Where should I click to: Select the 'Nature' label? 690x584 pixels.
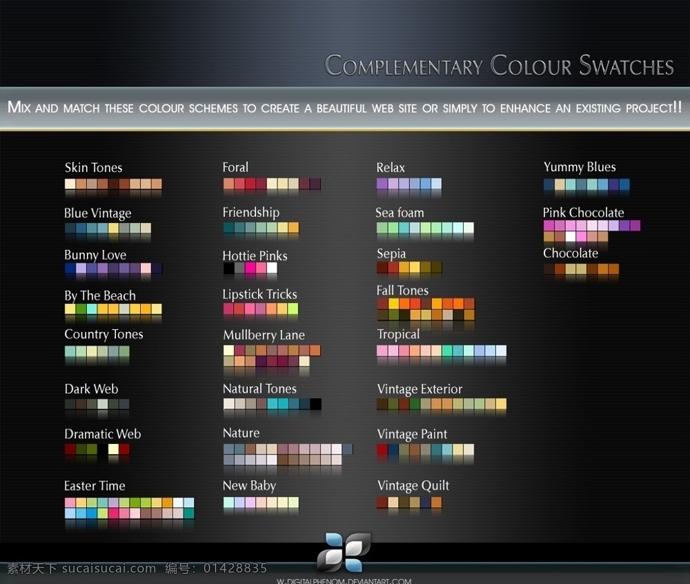[x=241, y=433]
